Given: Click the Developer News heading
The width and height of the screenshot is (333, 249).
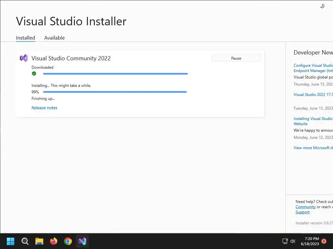Looking at the screenshot, I should tap(313, 53).
